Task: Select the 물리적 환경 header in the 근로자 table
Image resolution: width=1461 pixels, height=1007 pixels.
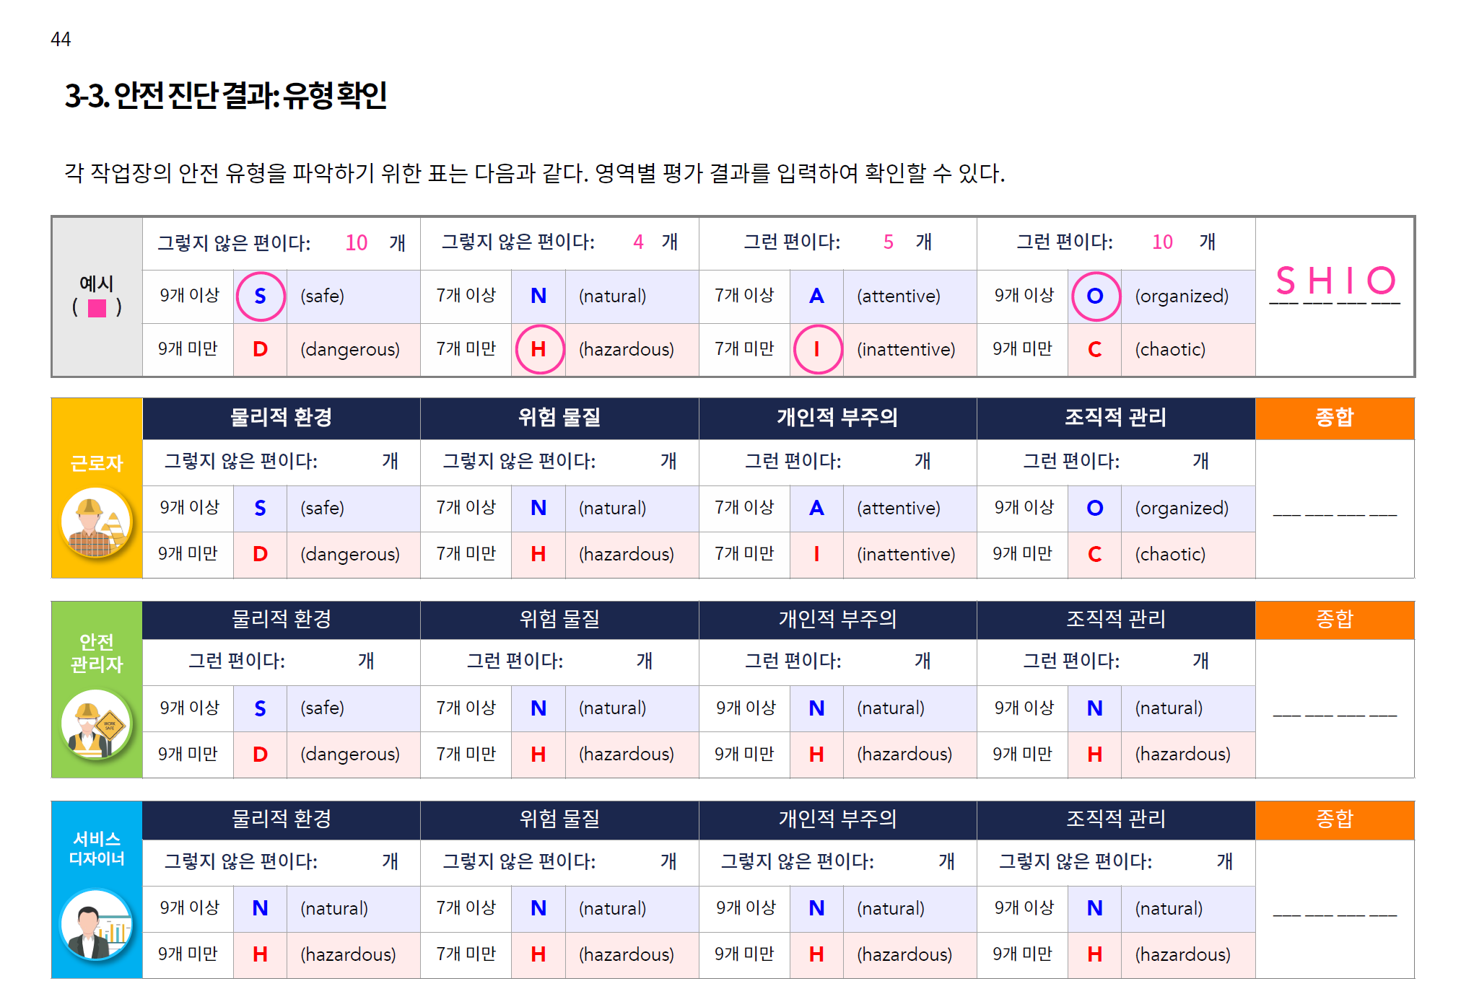Action: tap(281, 418)
